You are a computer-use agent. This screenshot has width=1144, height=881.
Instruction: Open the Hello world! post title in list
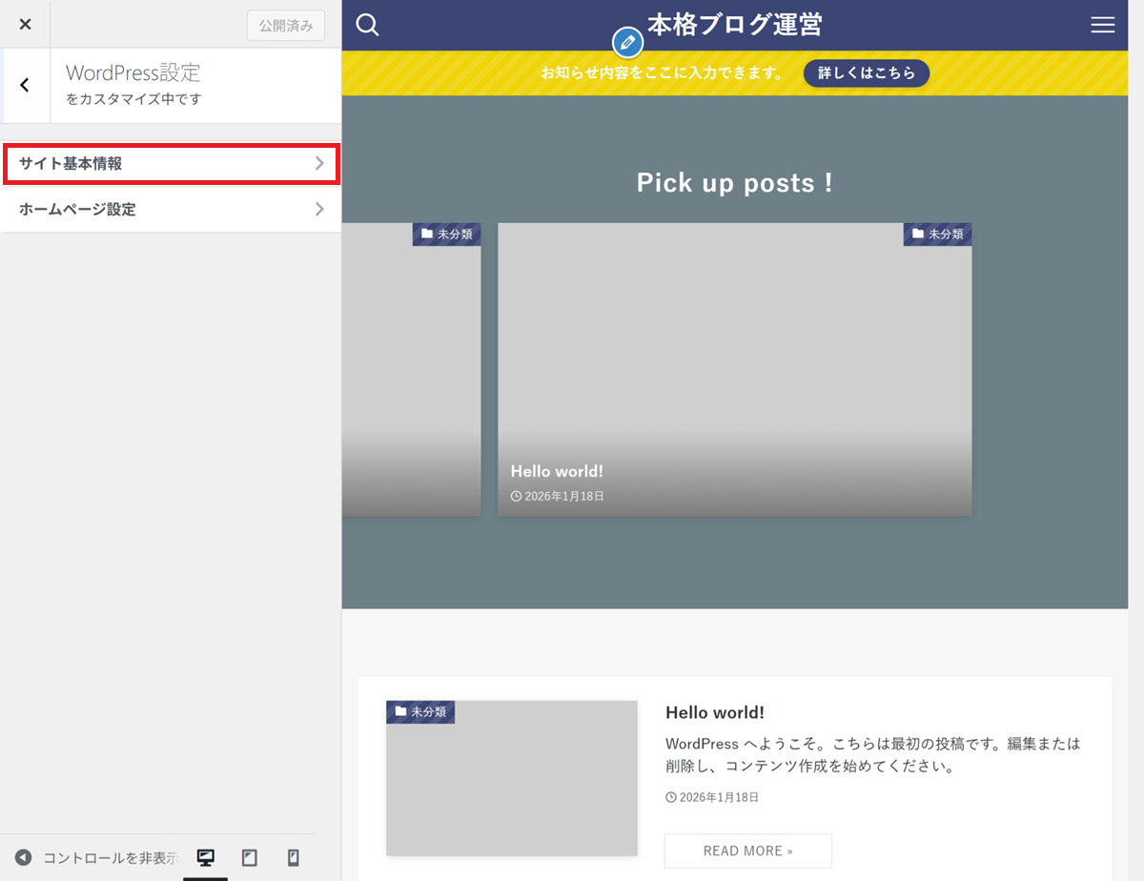click(714, 712)
